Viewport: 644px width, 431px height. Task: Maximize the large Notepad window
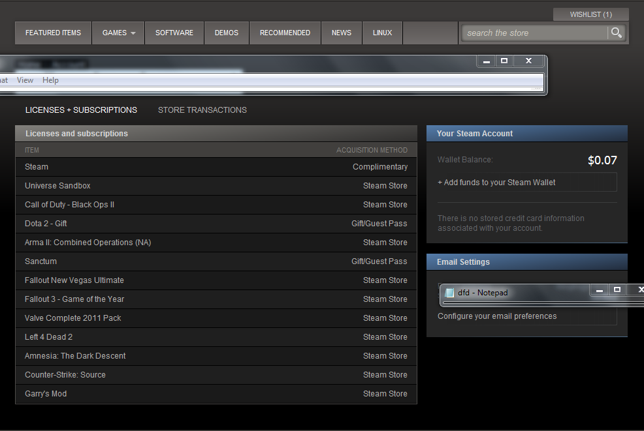pos(504,61)
